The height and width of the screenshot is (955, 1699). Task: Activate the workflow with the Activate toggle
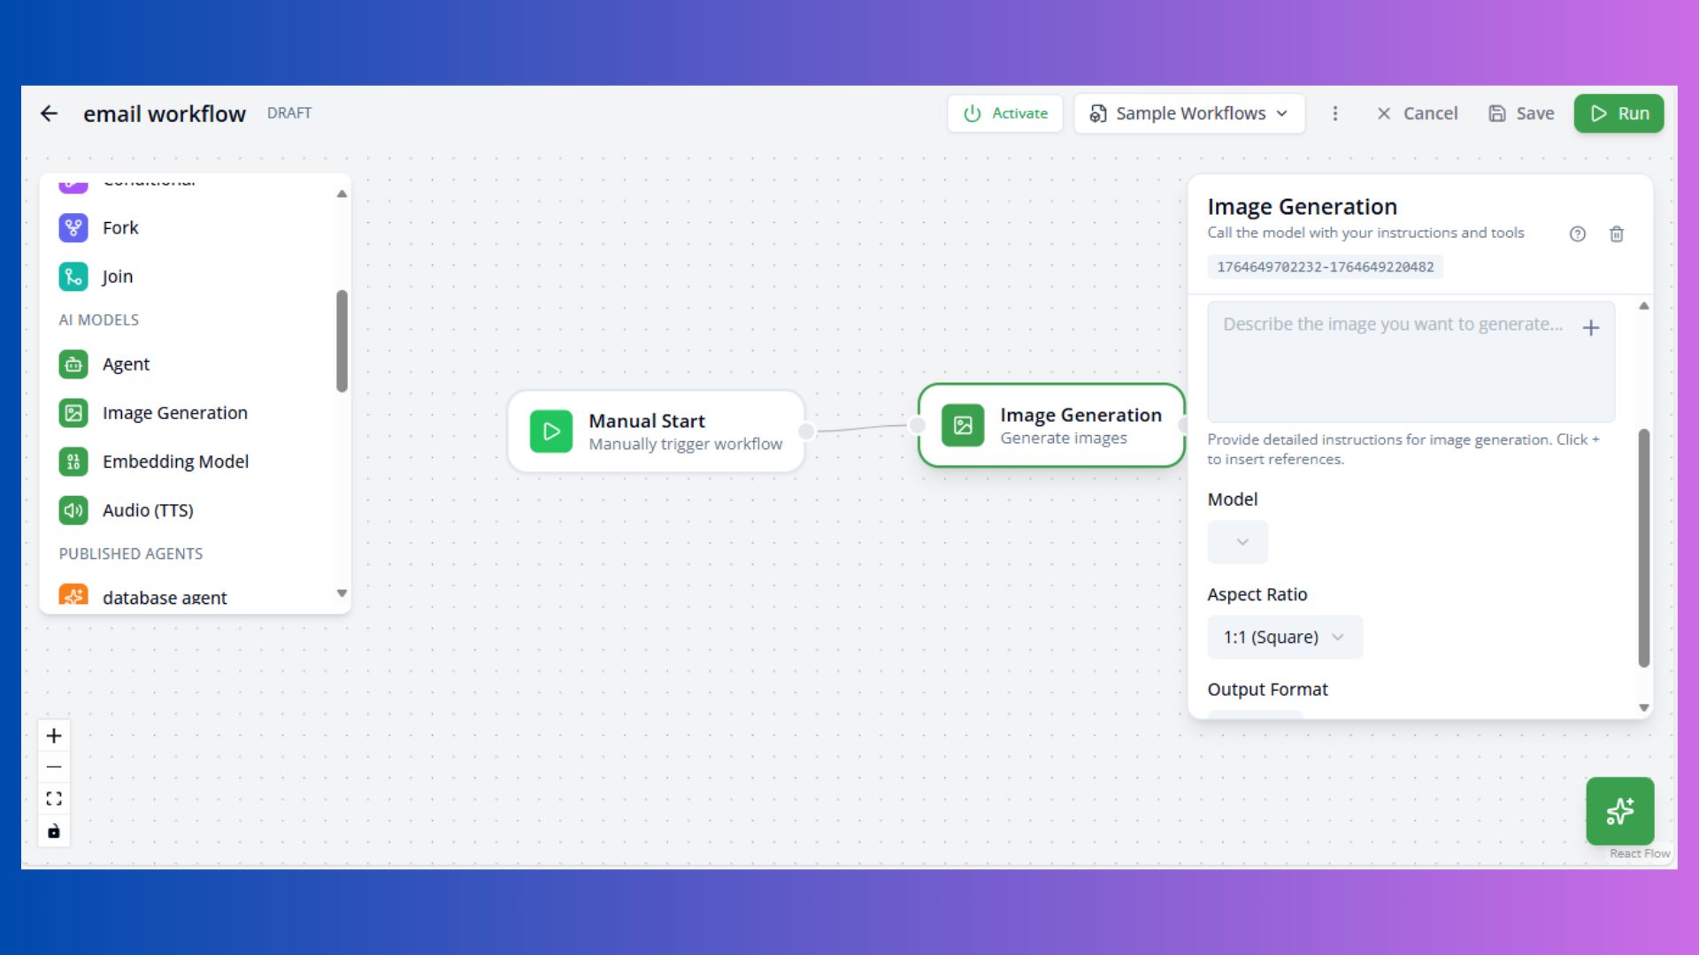click(1004, 113)
